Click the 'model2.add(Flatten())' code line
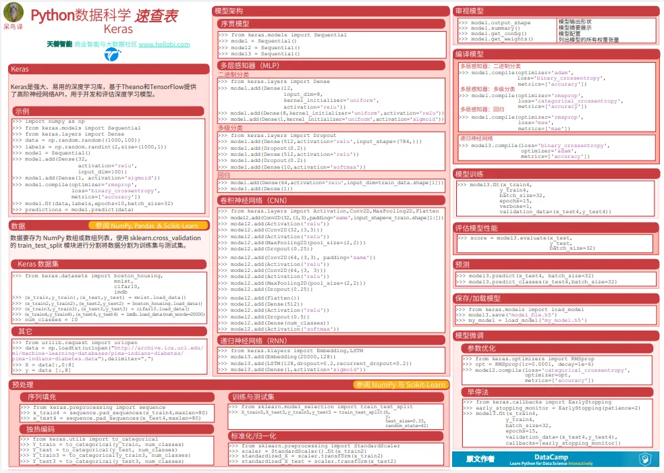Image resolution: width=664 pixels, height=473 pixels. (258, 298)
